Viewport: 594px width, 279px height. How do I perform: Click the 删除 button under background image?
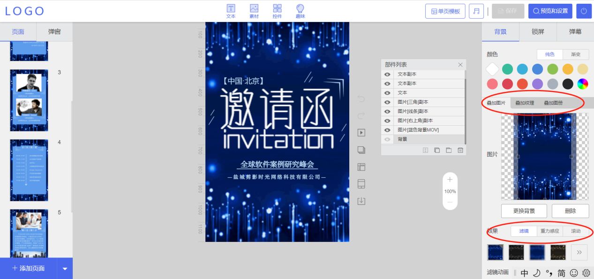point(570,211)
